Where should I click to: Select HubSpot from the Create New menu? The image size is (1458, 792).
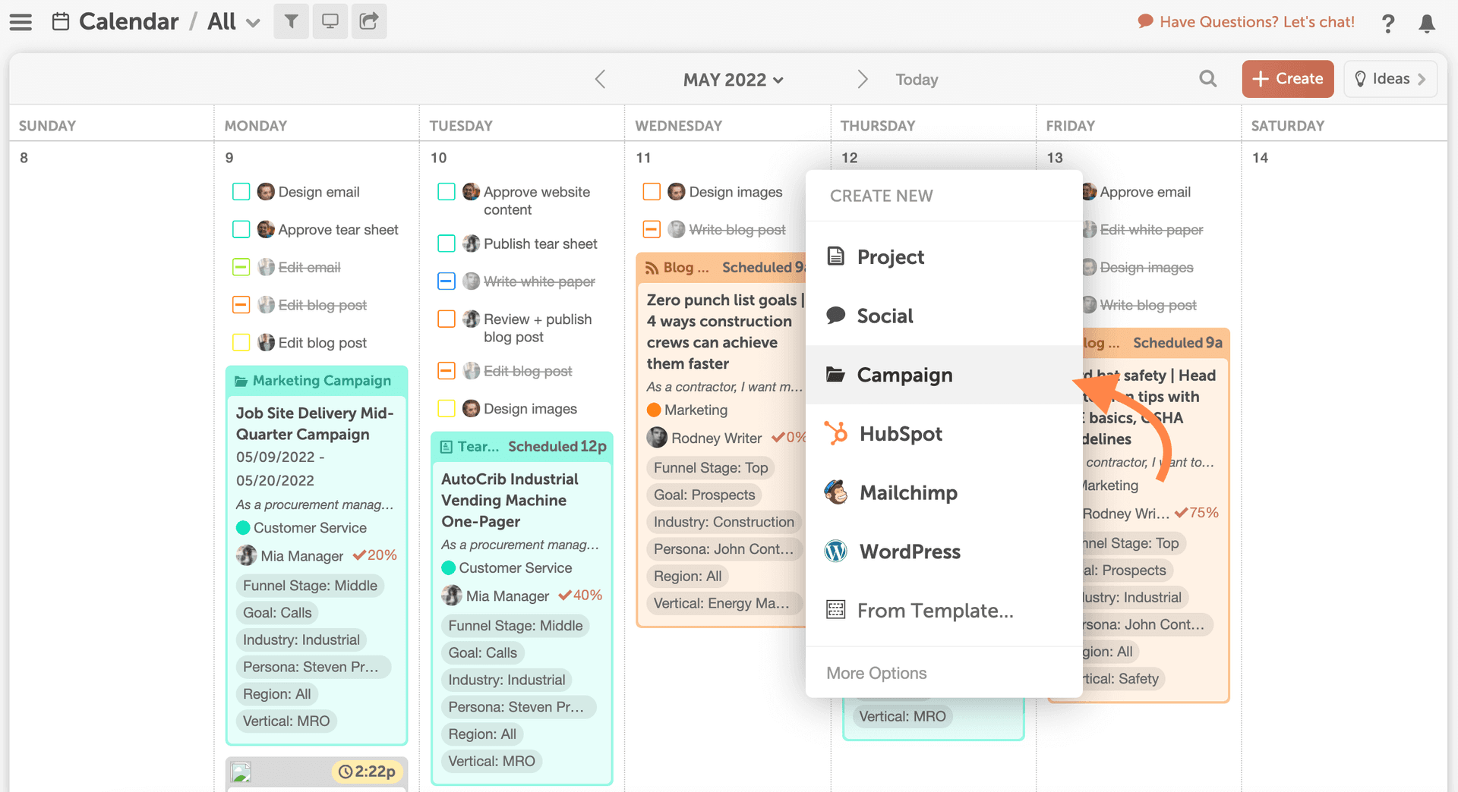901,433
